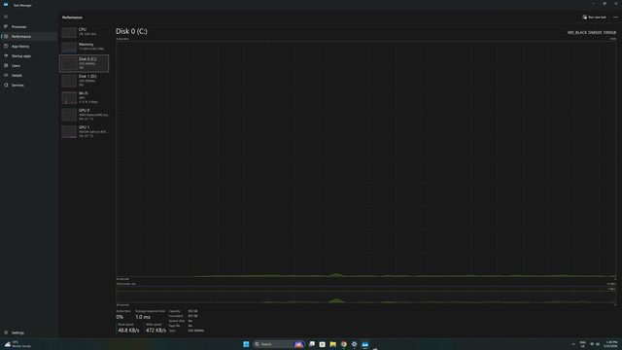This screenshot has height=350, width=622.
Task: Open the Services page
Action: click(29, 85)
